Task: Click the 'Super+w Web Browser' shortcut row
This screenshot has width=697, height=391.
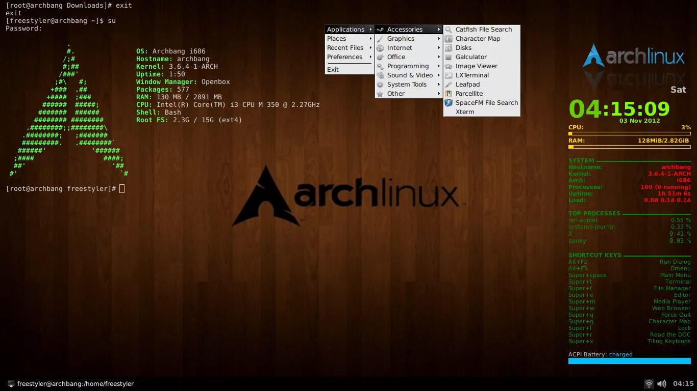Action: pyautogui.click(x=630, y=308)
